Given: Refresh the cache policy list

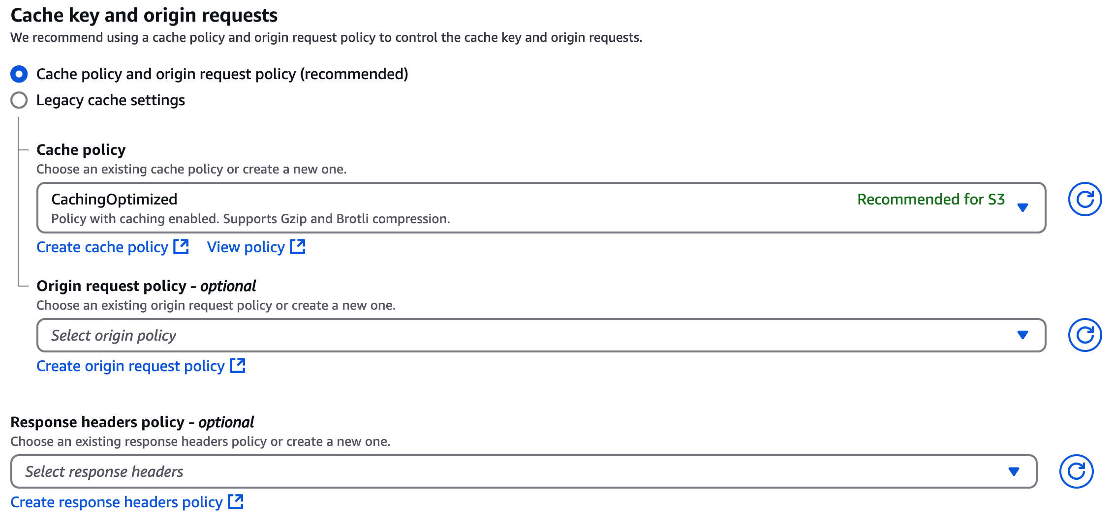Looking at the screenshot, I should click(x=1084, y=199).
